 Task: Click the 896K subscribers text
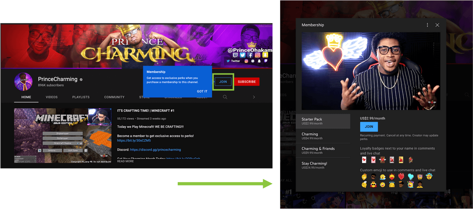point(51,85)
